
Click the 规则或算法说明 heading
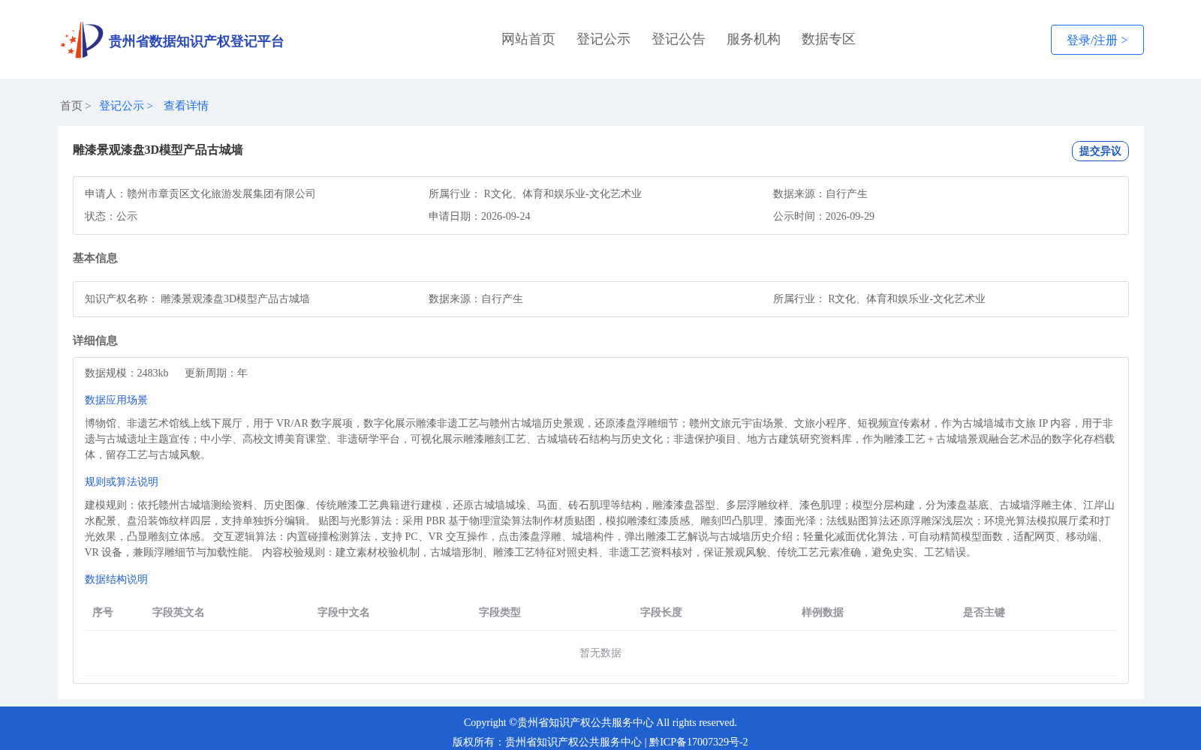122,482
